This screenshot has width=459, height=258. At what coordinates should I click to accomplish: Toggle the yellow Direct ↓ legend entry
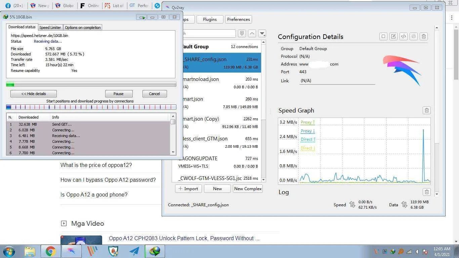[308, 148]
